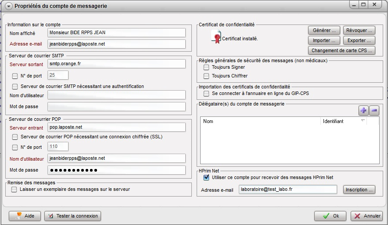Test the connection with Tester la connexion
388x225 pixels.
tap(73, 216)
